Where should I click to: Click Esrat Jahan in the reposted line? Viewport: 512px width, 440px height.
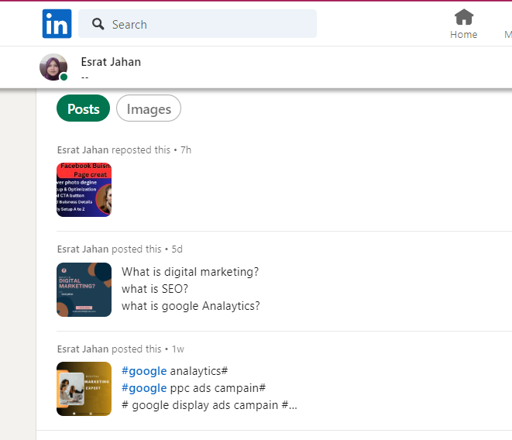tap(83, 150)
